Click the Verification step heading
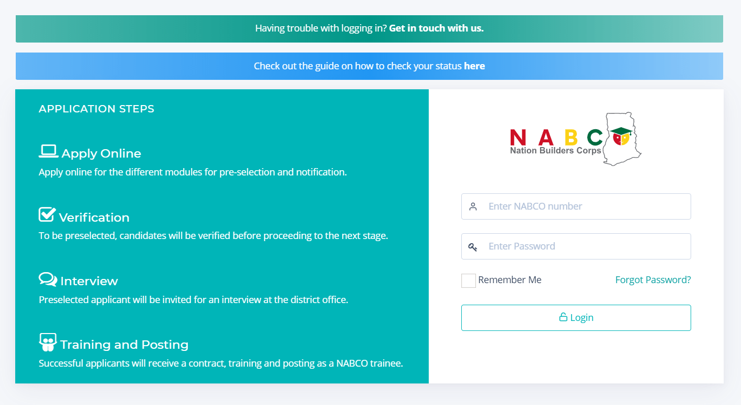This screenshot has width=741, height=405. [94, 217]
